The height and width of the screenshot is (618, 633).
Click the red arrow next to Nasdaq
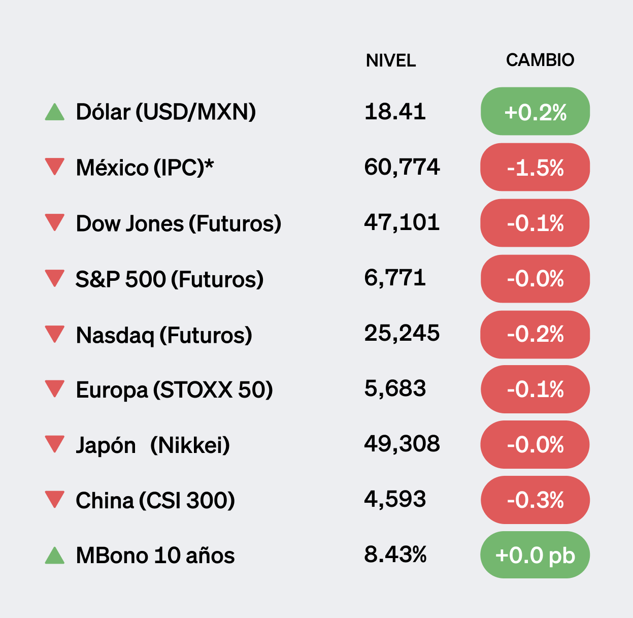point(55,334)
